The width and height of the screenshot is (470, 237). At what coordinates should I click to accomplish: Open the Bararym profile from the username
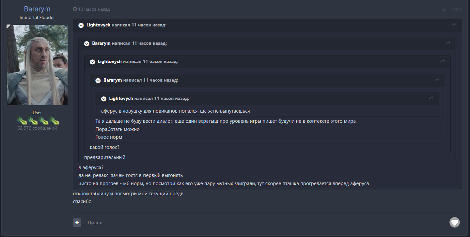(x=37, y=9)
